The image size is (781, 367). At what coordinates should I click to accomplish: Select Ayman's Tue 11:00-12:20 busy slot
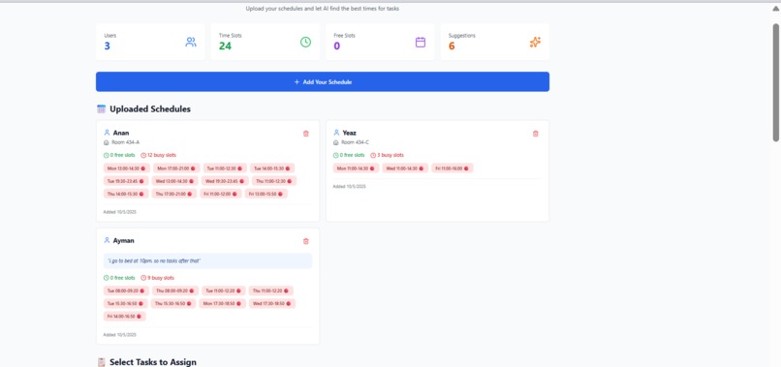point(224,291)
